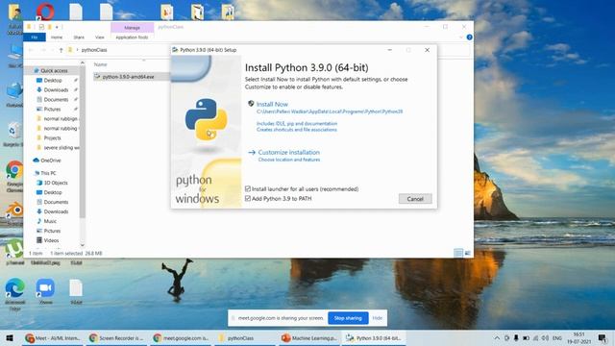Open Microsoft Edge desktop shortcut
Viewport: 615px width, 346px height.
(15, 293)
